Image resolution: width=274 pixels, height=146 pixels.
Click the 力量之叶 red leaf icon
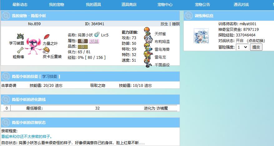tap(47, 37)
